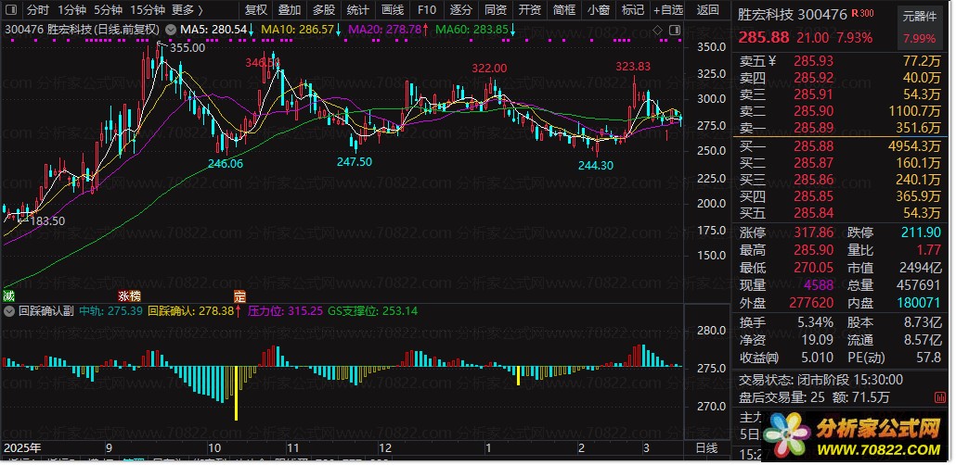The image size is (956, 465).
Task: Expand 回踩确认副 indicator dropdown arrow
Action: click(10, 311)
